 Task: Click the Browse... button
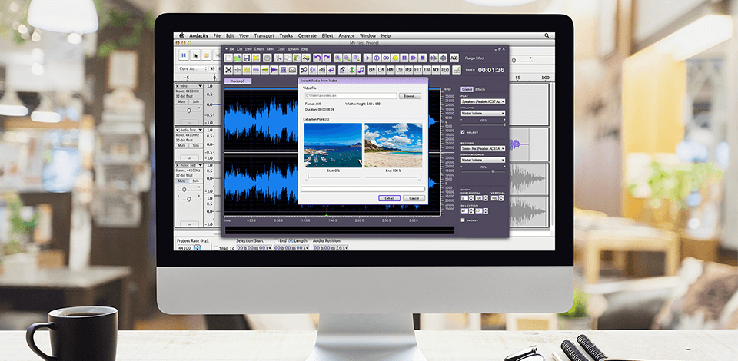coord(410,96)
